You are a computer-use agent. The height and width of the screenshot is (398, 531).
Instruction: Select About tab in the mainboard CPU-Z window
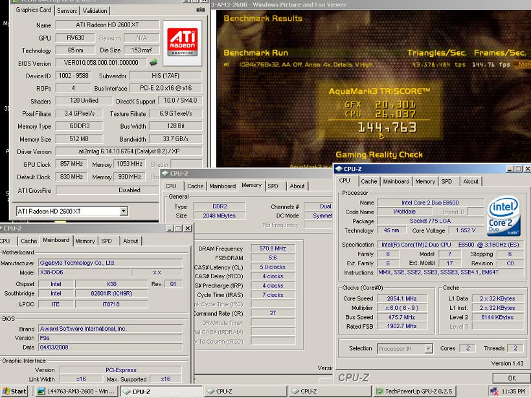pyautogui.click(x=130, y=241)
